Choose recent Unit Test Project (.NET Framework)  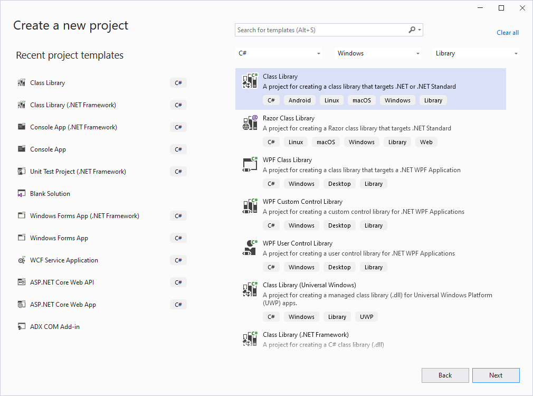tap(78, 172)
